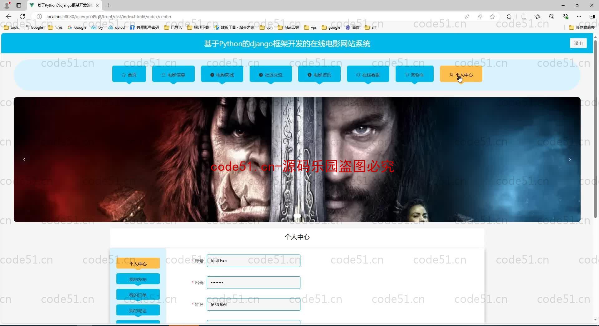Screen dimensions: 599x326
Task: Toggle the browser sidebar icon
Action: pos(592,17)
